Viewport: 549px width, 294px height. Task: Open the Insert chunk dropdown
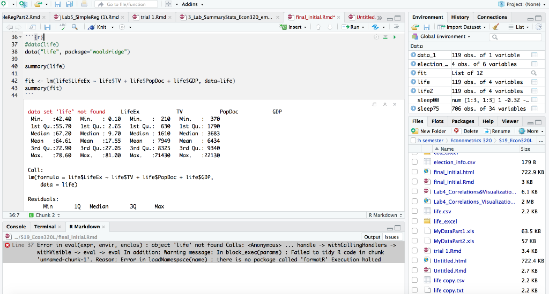(293, 27)
